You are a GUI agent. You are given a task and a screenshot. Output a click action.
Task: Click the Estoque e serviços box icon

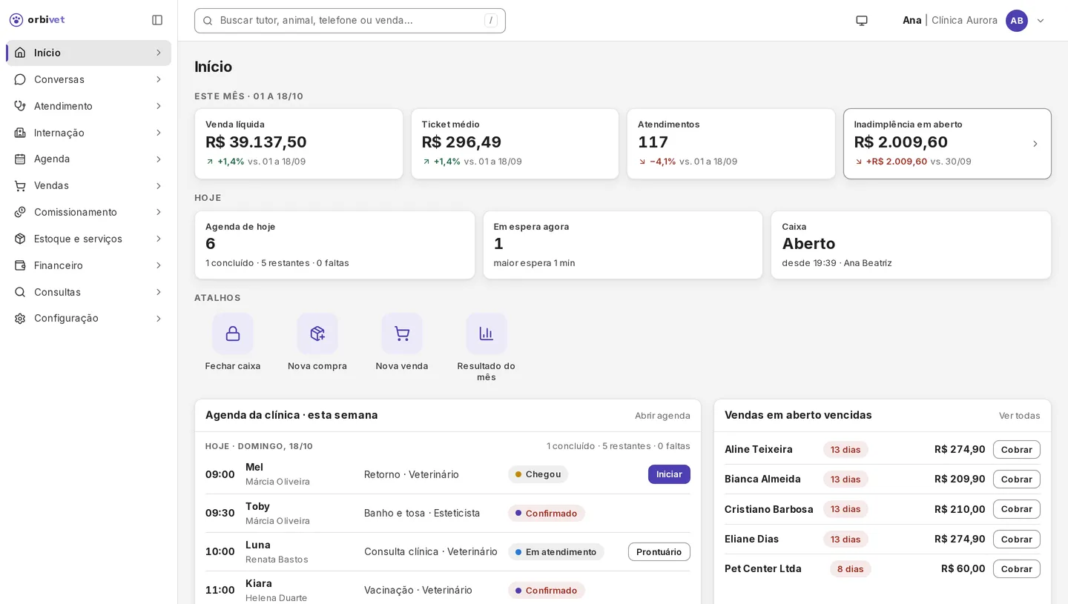point(20,239)
